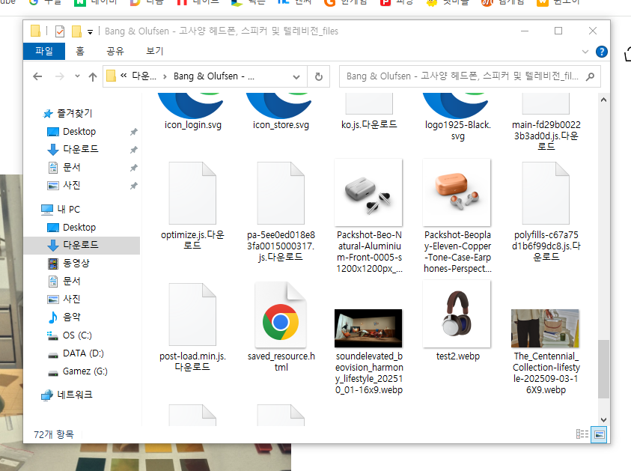Select polyfills-c67a75 js file icon
This screenshot has width=631, height=471.
pos(546,193)
